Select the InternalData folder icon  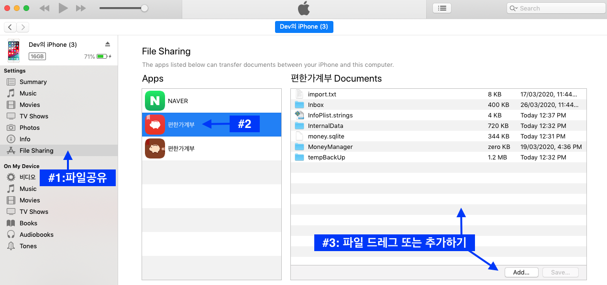tap(299, 126)
